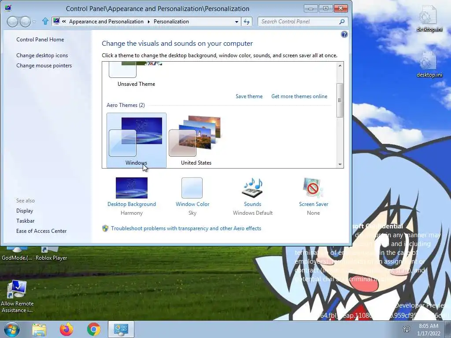Click Control Panel taskbar button
Image resolution: width=451 pixels, height=338 pixels.
pos(121,329)
